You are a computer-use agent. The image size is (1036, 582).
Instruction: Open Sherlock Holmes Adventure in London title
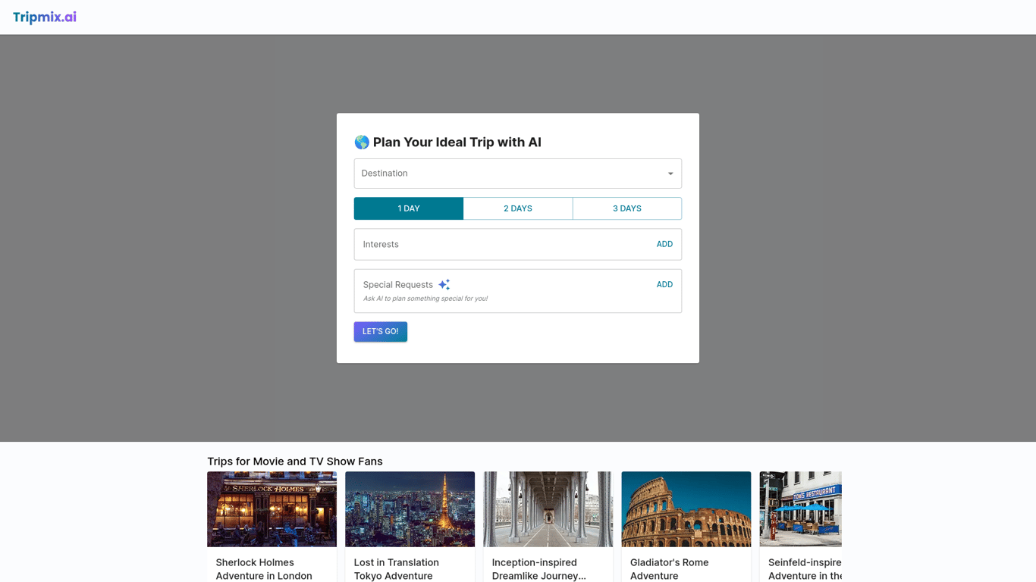tap(264, 569)
